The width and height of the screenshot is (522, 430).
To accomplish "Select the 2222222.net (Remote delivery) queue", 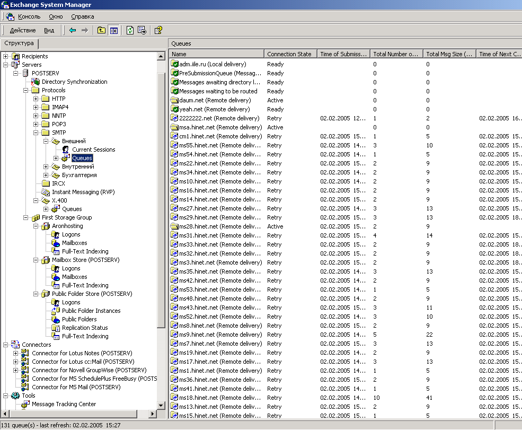I will coord(219,118).
